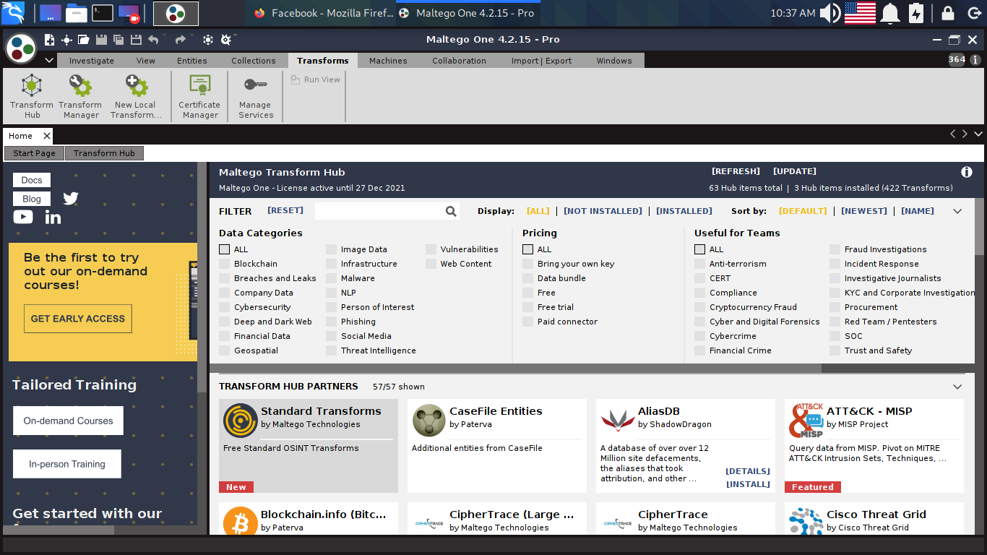The width and height of the screenshot is (987, 555).
Task: Open the On-demand Courses button
Action: click(x=68, y=421)
